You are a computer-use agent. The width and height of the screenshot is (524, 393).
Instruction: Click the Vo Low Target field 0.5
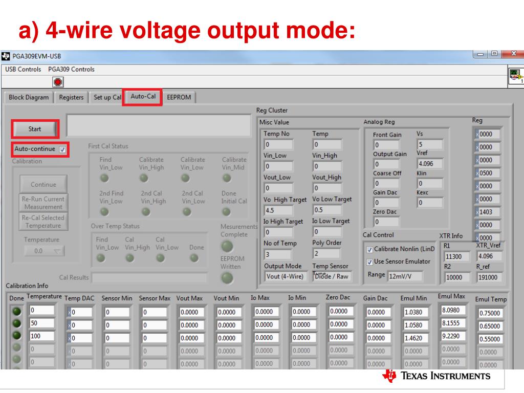point(327,209)
